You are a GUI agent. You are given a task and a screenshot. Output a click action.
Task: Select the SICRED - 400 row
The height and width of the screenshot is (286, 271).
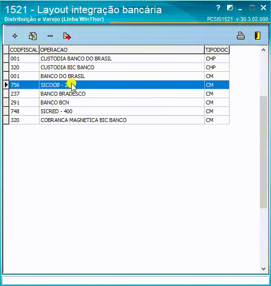[116, 111]
